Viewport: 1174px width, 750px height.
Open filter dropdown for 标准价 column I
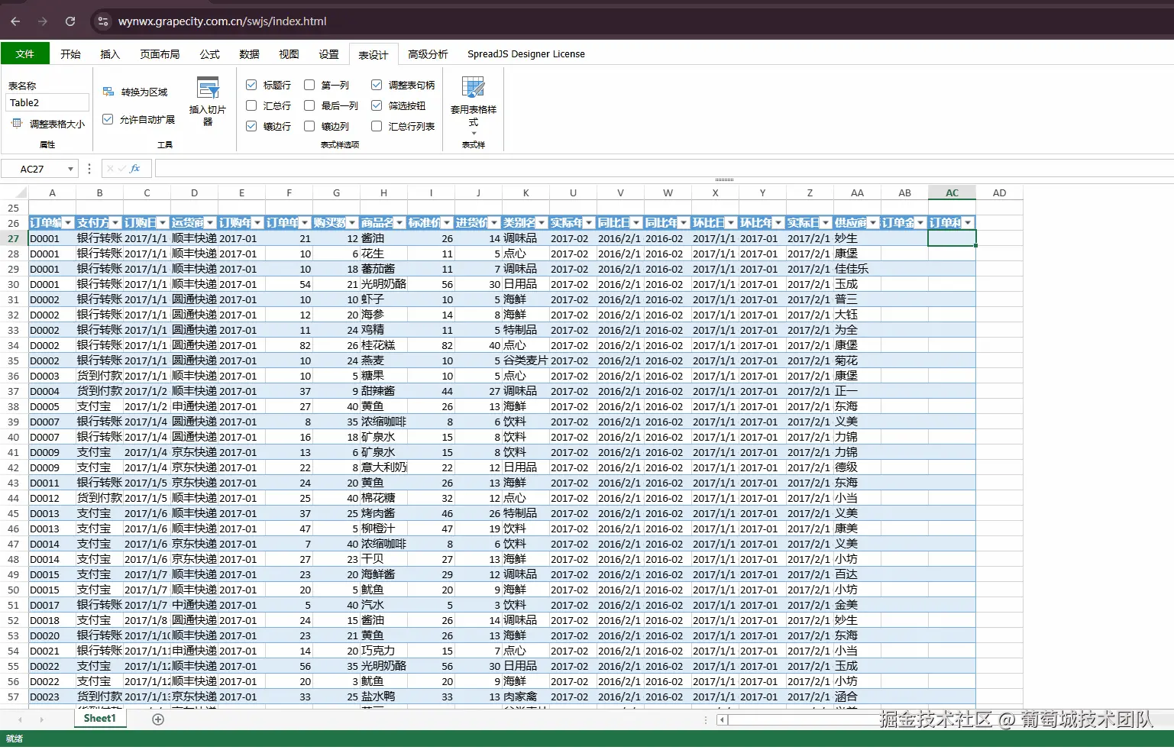pyautogui.click(x=447, y=223)
